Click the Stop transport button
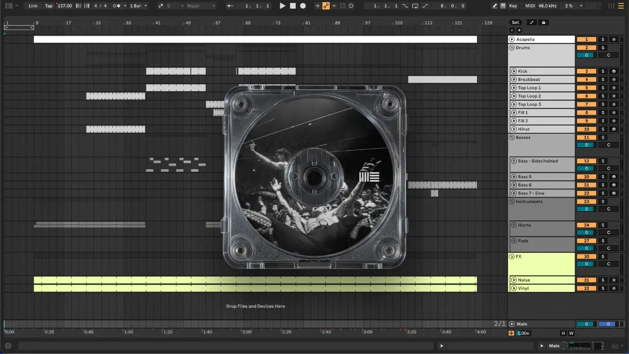This screenshot has width=629, height=354. [292, 6]
